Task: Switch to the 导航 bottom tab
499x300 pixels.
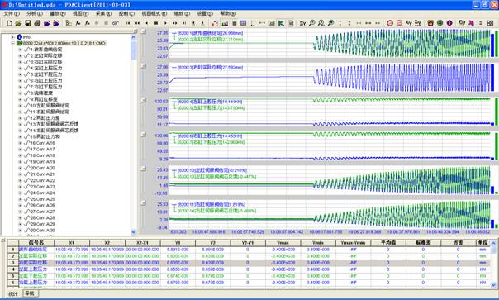Action: [x=30, y=293]
